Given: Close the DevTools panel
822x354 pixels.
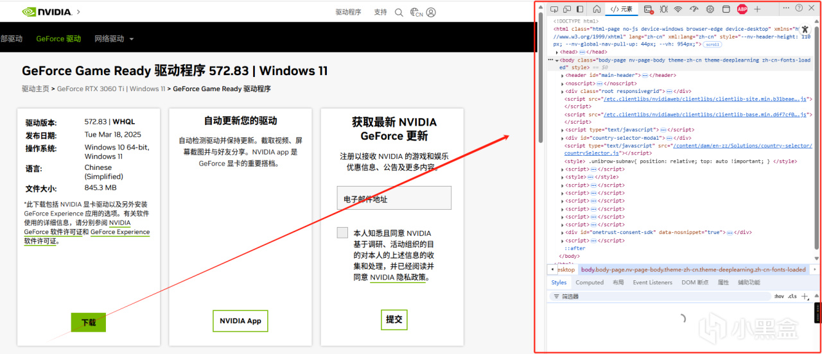Looking at the screenshot, I should (812, 8).
